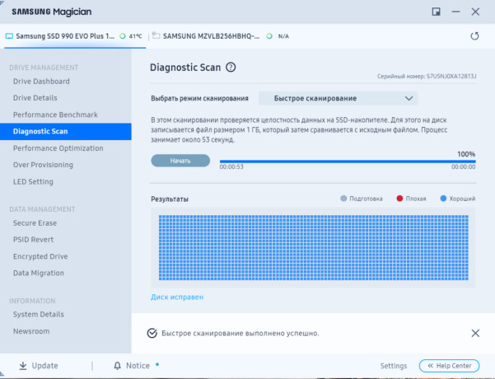Click the Samsung Magician logo

(x=51, y=12)
